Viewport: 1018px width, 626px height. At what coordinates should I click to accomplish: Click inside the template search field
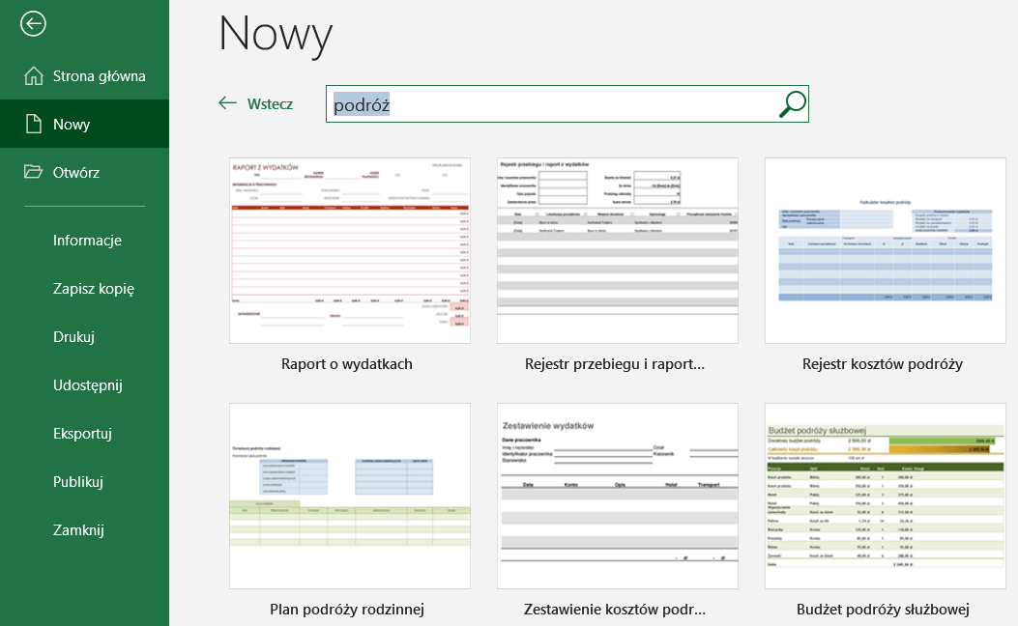pos(551,105)
